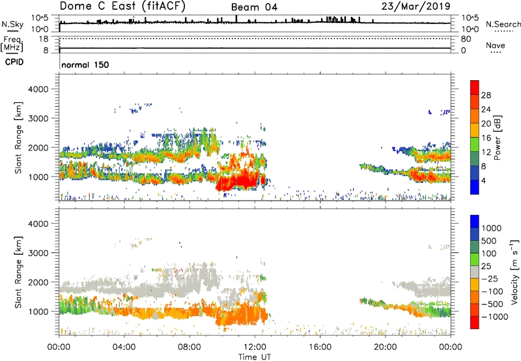Click the '04:00' time tick label
The height and width of the screenshot is (361, 521).
pyautogui.click(x=124, y=347)
